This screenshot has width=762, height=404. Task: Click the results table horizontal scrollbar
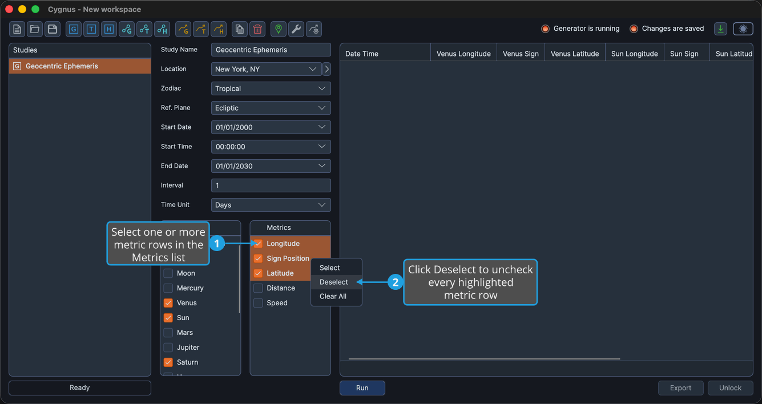click(484, 359)
